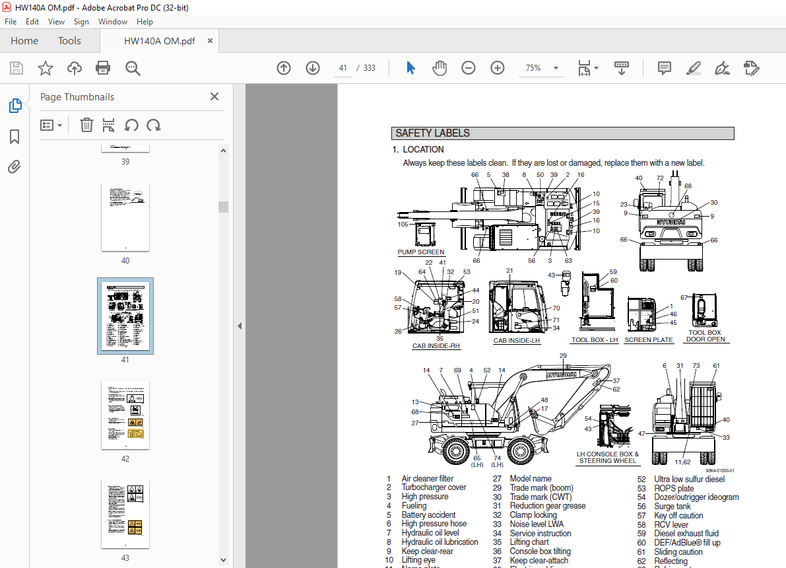Select the Highlight text pen tool

(693, 68)
